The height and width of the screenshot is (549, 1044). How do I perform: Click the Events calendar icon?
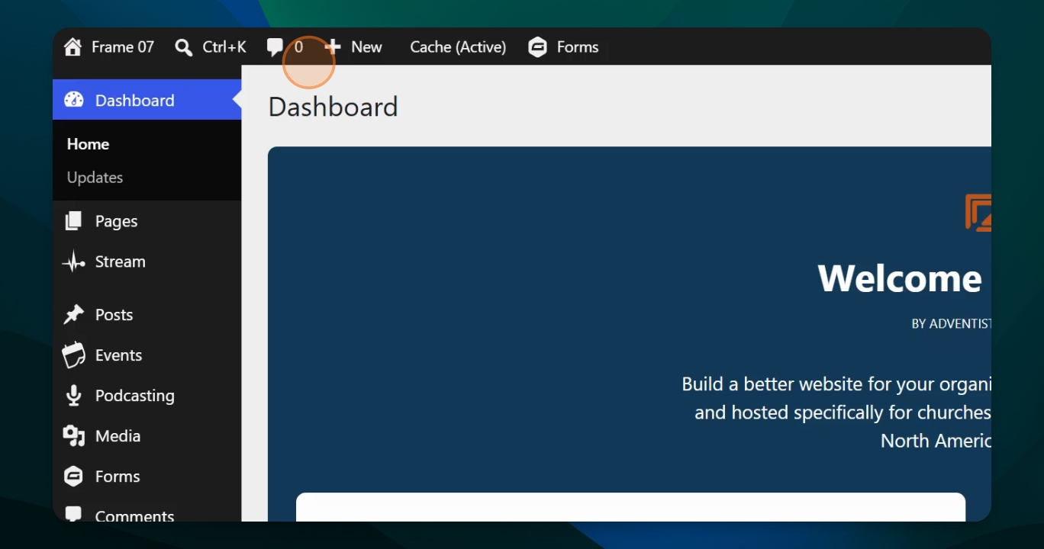click(73, 355)
